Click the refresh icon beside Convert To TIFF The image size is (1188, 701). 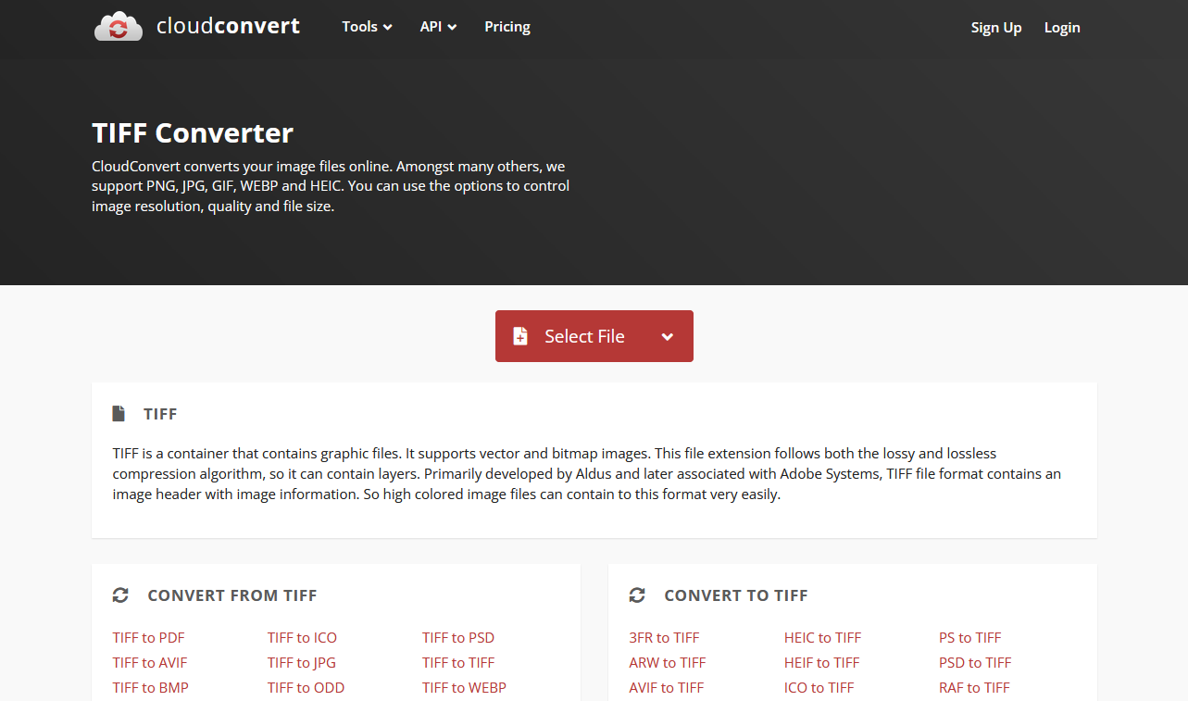637,595
